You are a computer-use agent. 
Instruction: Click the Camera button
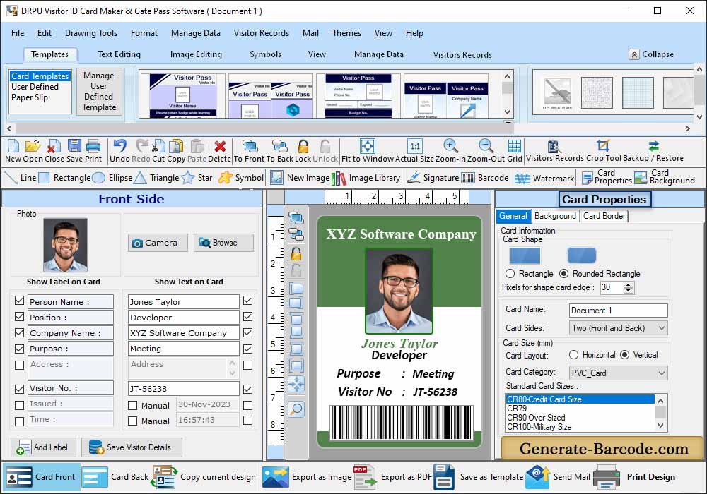coord(158,243)
